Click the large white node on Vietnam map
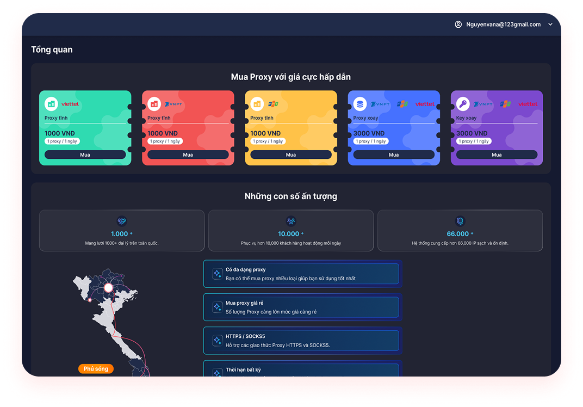The height and width of the screenshot is (407, 583). click(x=108, y=287)
